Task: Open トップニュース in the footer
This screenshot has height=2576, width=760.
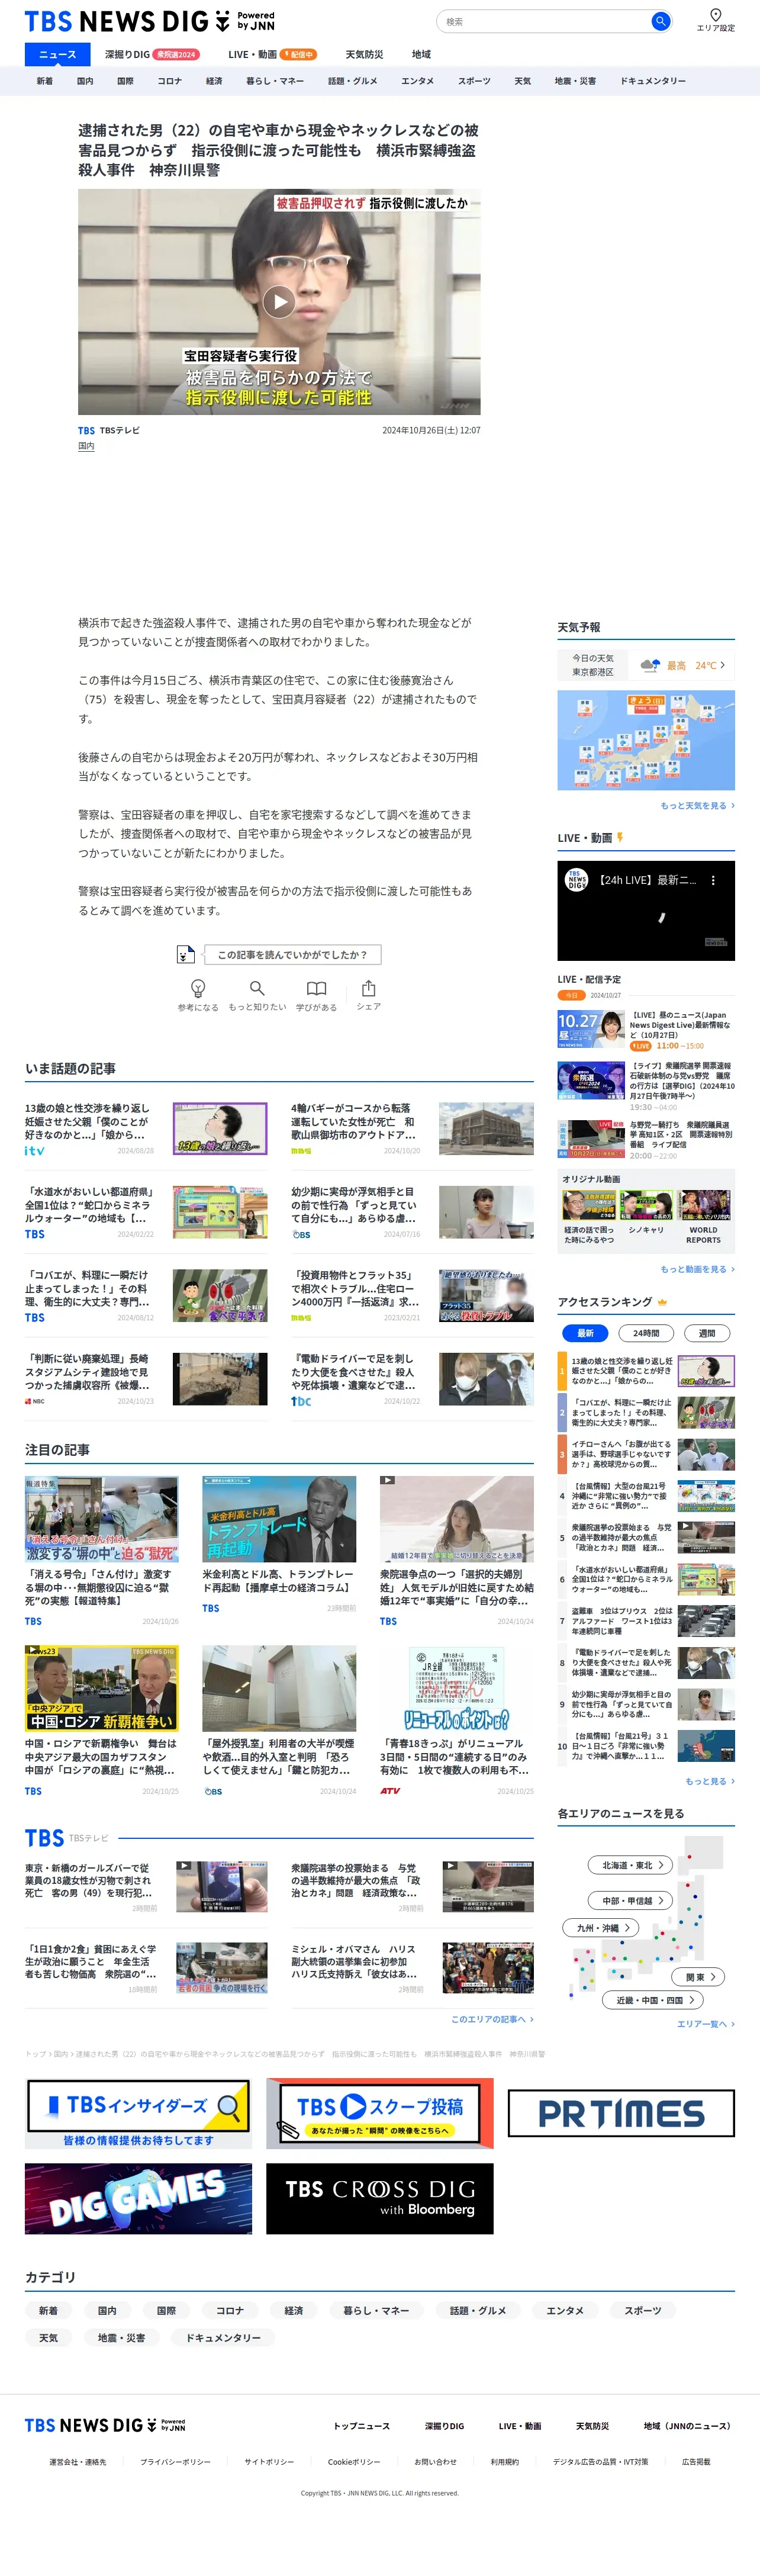Action: pyautogui.click(x=361, y=2426)
